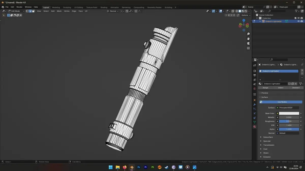Switch to solid viewport shading
This screenshot has width=305, height=171.
click(x=240, y=11)
